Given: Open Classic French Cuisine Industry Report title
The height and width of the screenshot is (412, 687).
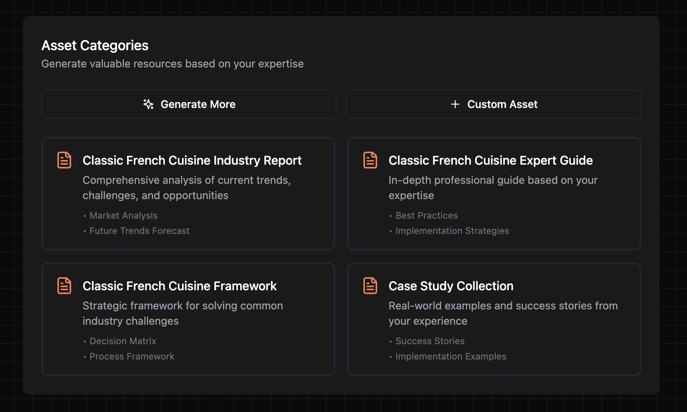Looking at the screenshot, I should click(x=192, y=160).
